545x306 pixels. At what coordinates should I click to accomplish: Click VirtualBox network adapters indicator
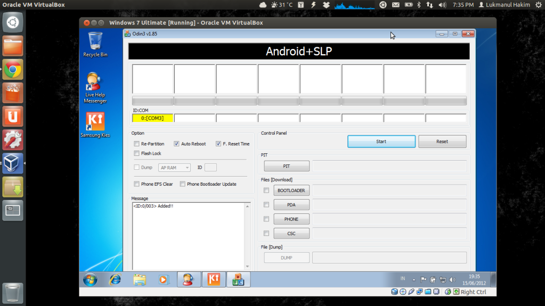pos(419,292)
